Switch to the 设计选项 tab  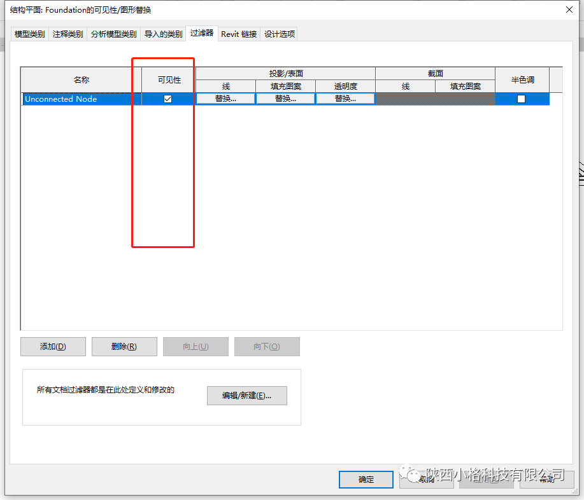tap(279, 34)
